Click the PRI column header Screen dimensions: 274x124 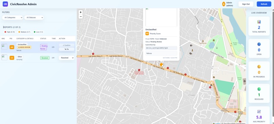point(11,38)
